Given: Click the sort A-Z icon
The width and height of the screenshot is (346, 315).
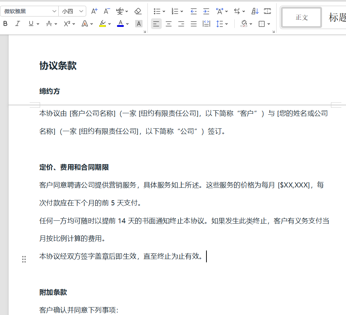Looking at the screenshot, I should pos(255,11).
